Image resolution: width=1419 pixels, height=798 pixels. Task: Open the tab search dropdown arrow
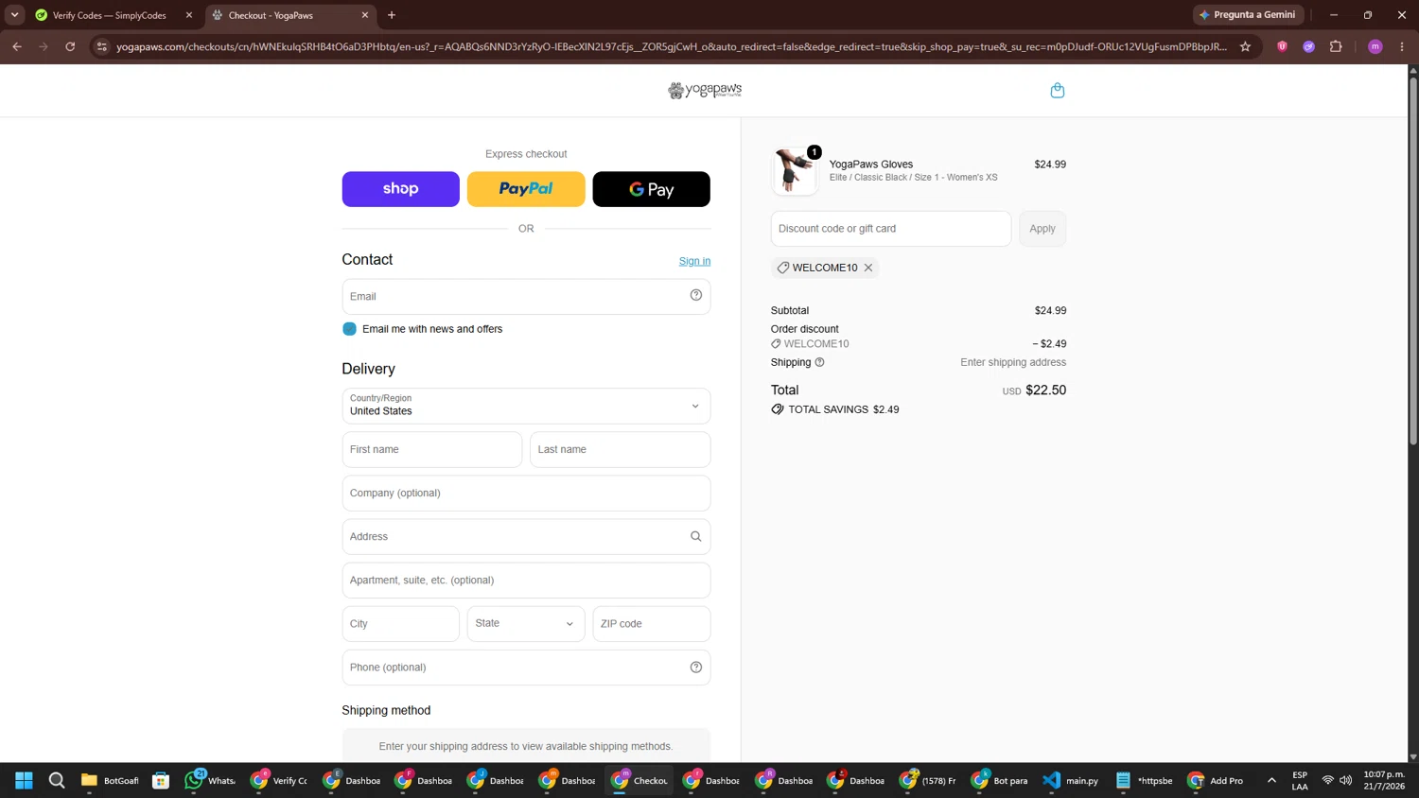pos(14,15)
